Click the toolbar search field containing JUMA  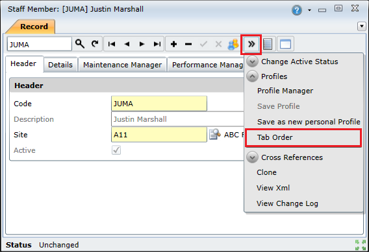point(39,44)
